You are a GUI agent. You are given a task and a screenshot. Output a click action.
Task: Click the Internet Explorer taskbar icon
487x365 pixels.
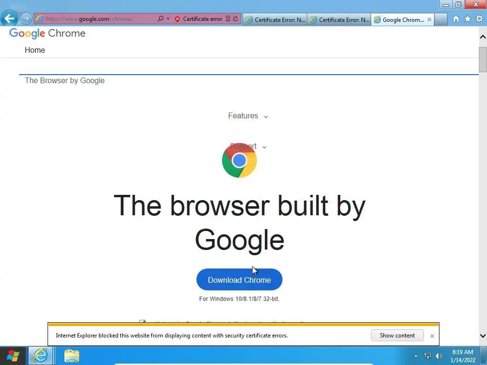(x=41, y=355)
